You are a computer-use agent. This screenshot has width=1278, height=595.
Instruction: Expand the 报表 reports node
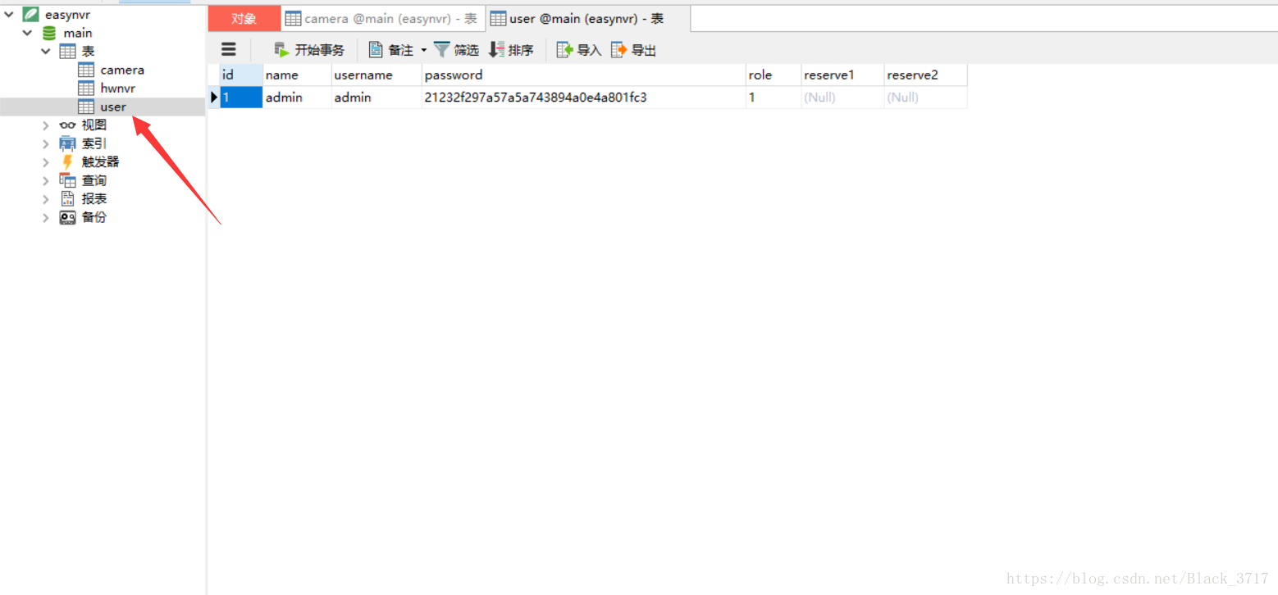[x=46, y=198]
